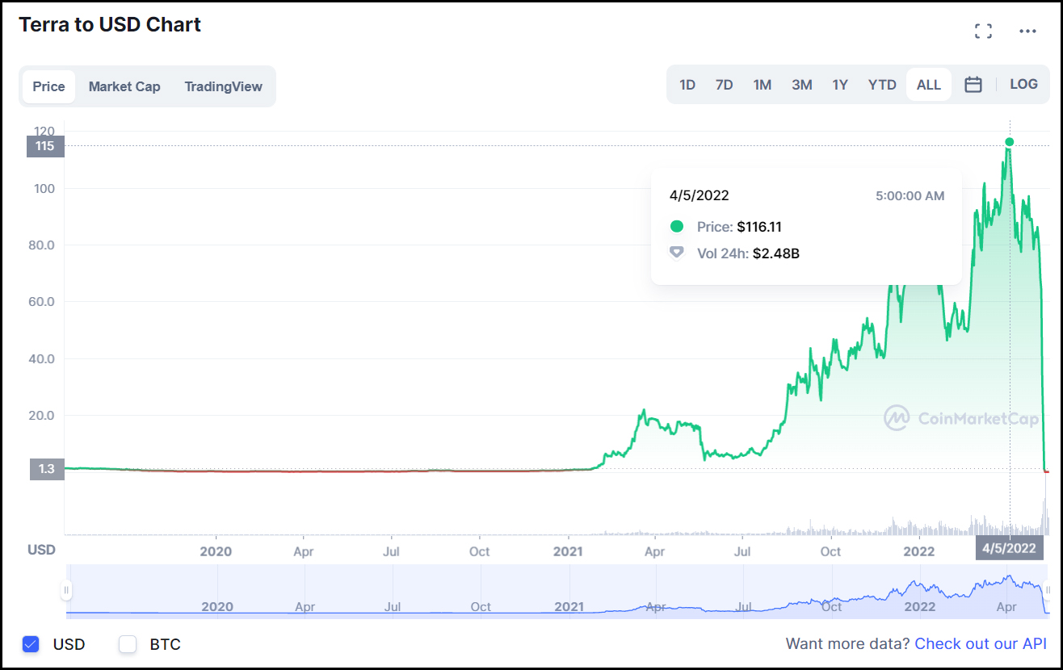Open the TradingView tab
The width and height of the screenshot is (1063, 670).
(224, 86)
